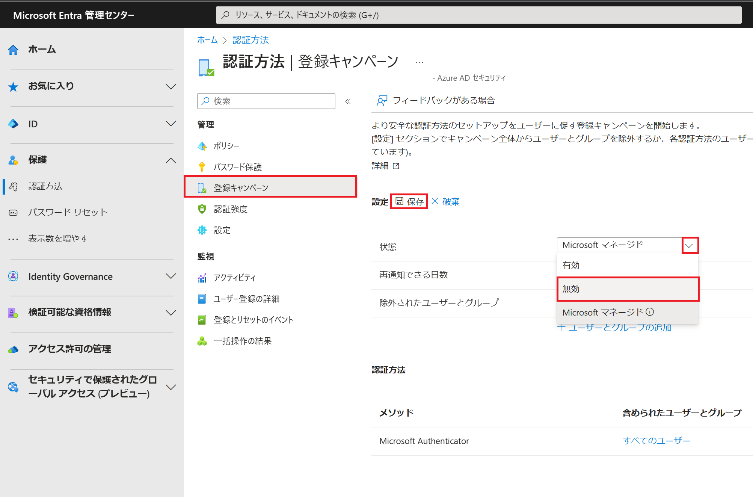The height and width of the screenshot is (497, 753).
Task: Click the アクセス許可の管理 label
Action: (x=70, y=349)
